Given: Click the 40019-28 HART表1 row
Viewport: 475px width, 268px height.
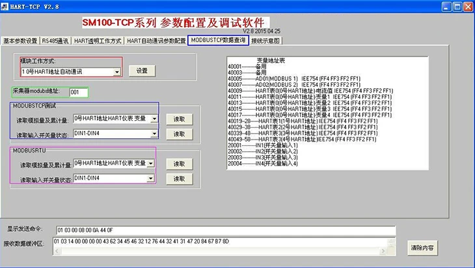Looking at the screenshot, I should [x=303, y=121].
